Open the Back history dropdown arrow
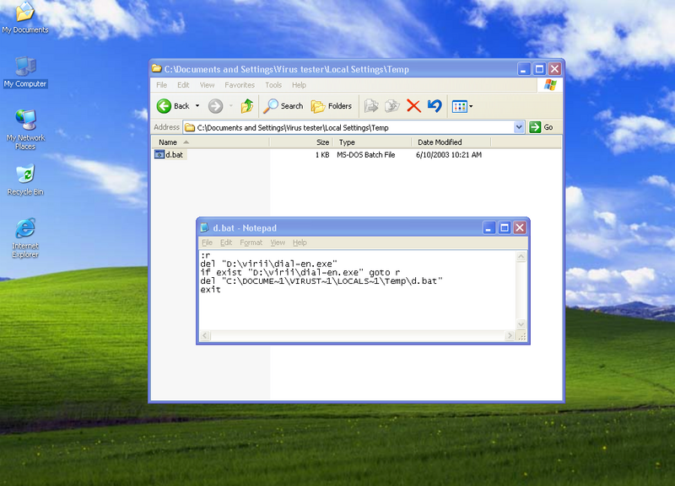Viewport: 675px width, 486px height. (x=197, y=106)
